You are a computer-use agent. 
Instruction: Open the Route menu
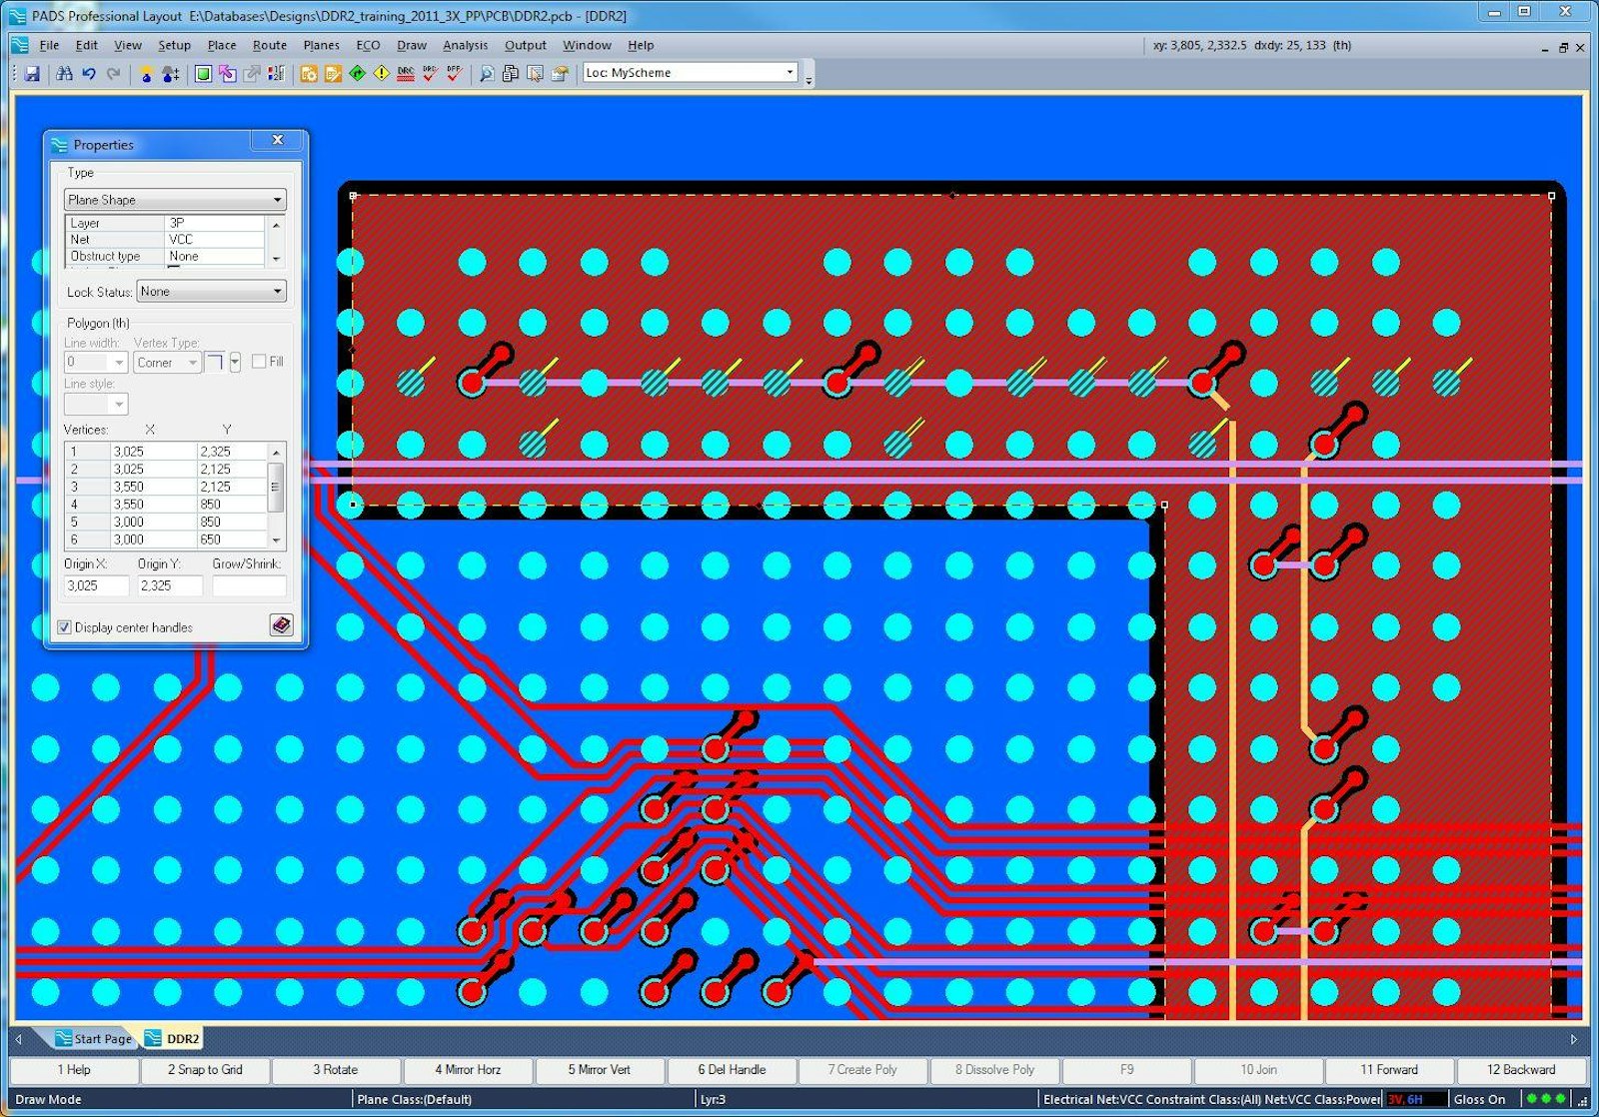269,45
